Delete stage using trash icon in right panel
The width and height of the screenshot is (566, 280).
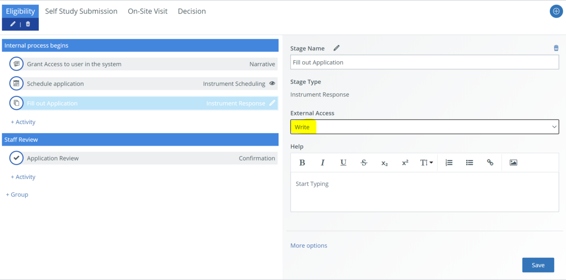pos(556,48)
